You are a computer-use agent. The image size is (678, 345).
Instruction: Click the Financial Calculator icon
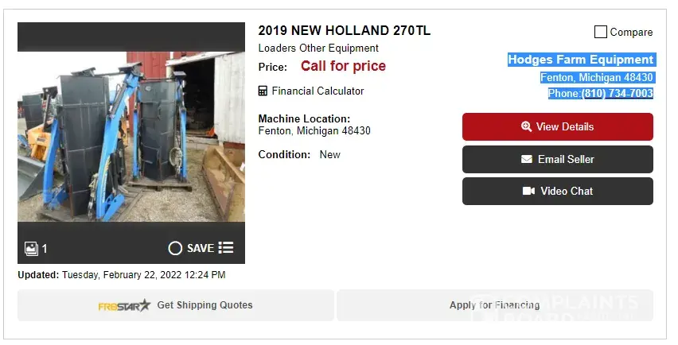coord(263,91)
